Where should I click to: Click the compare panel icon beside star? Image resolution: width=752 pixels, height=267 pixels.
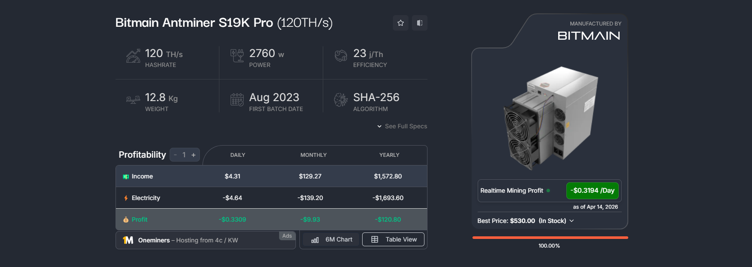[x=419, y=23]
